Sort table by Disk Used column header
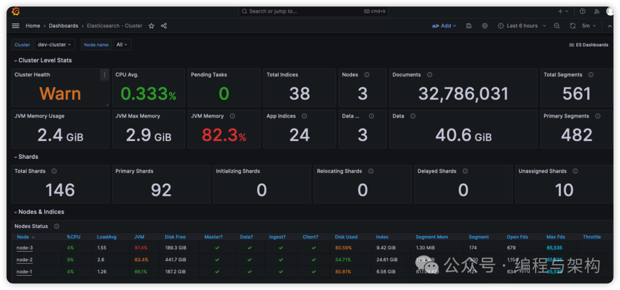The height and width of the screenshot is (290, 620). coord(346,237)
